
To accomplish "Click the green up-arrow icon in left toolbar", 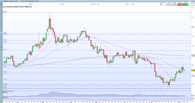I will [1, 37].
